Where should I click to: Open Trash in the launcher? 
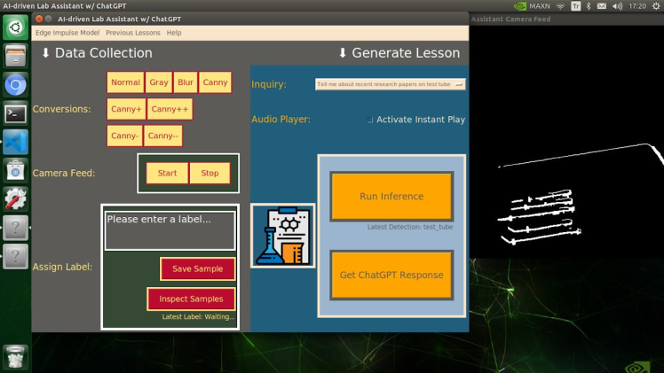tap(15, 356)
